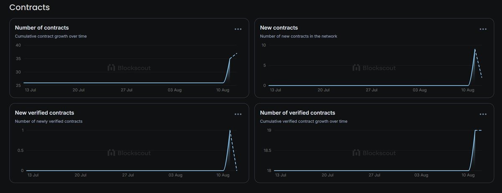Image resolution: width=502 pixels, height=193 pixels.
Task: Select 'Number of newly verified contracts' description
Action: tap(49, 121)
